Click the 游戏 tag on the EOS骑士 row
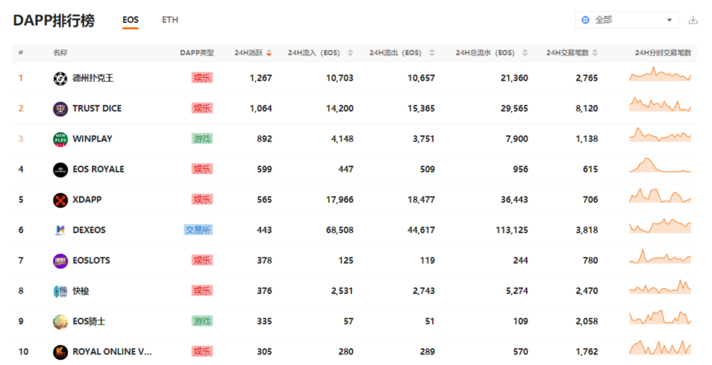Screen dimensions: 712x365 [x=202, y=322]
